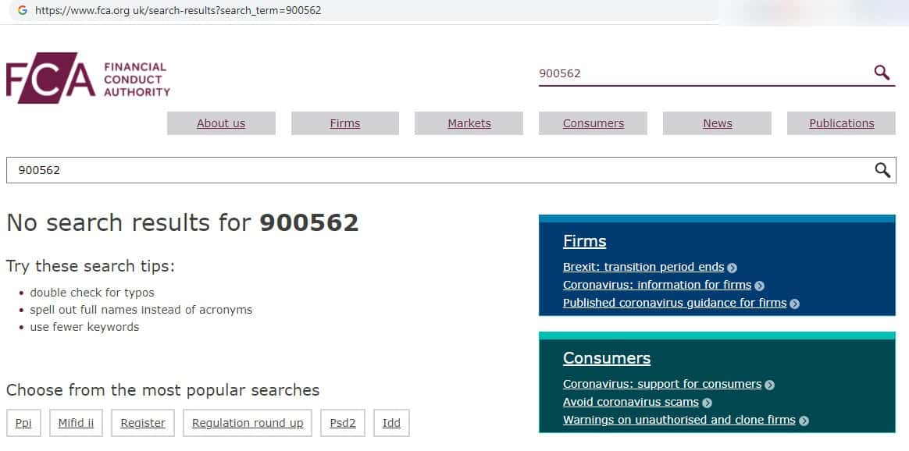This screenshot has width=909, height=451.
Task: Open Warnings on unauthorised and clone firms link
Action: coord(679,420)
